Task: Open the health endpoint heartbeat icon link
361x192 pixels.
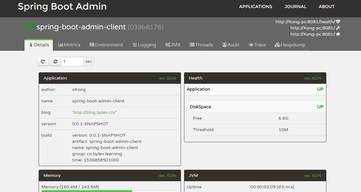Action: pos(338,22)
